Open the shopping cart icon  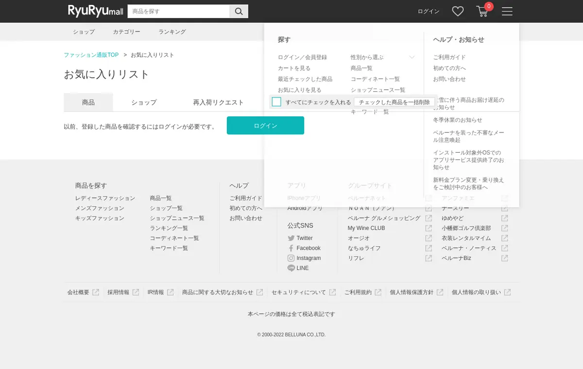click(482, 11)
